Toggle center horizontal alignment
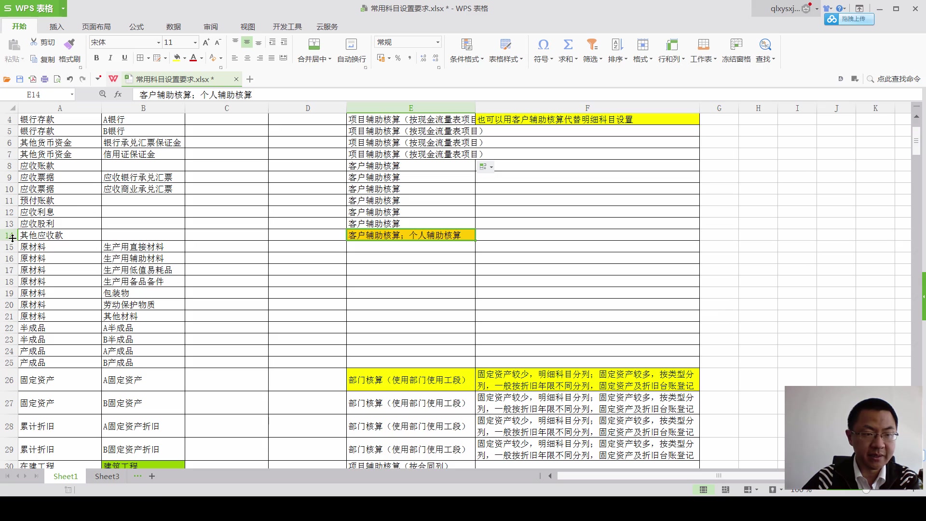This screenshot has height=521, width=926. click(247, 58)
